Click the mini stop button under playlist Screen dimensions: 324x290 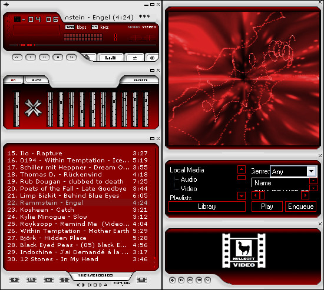(95, 285)
